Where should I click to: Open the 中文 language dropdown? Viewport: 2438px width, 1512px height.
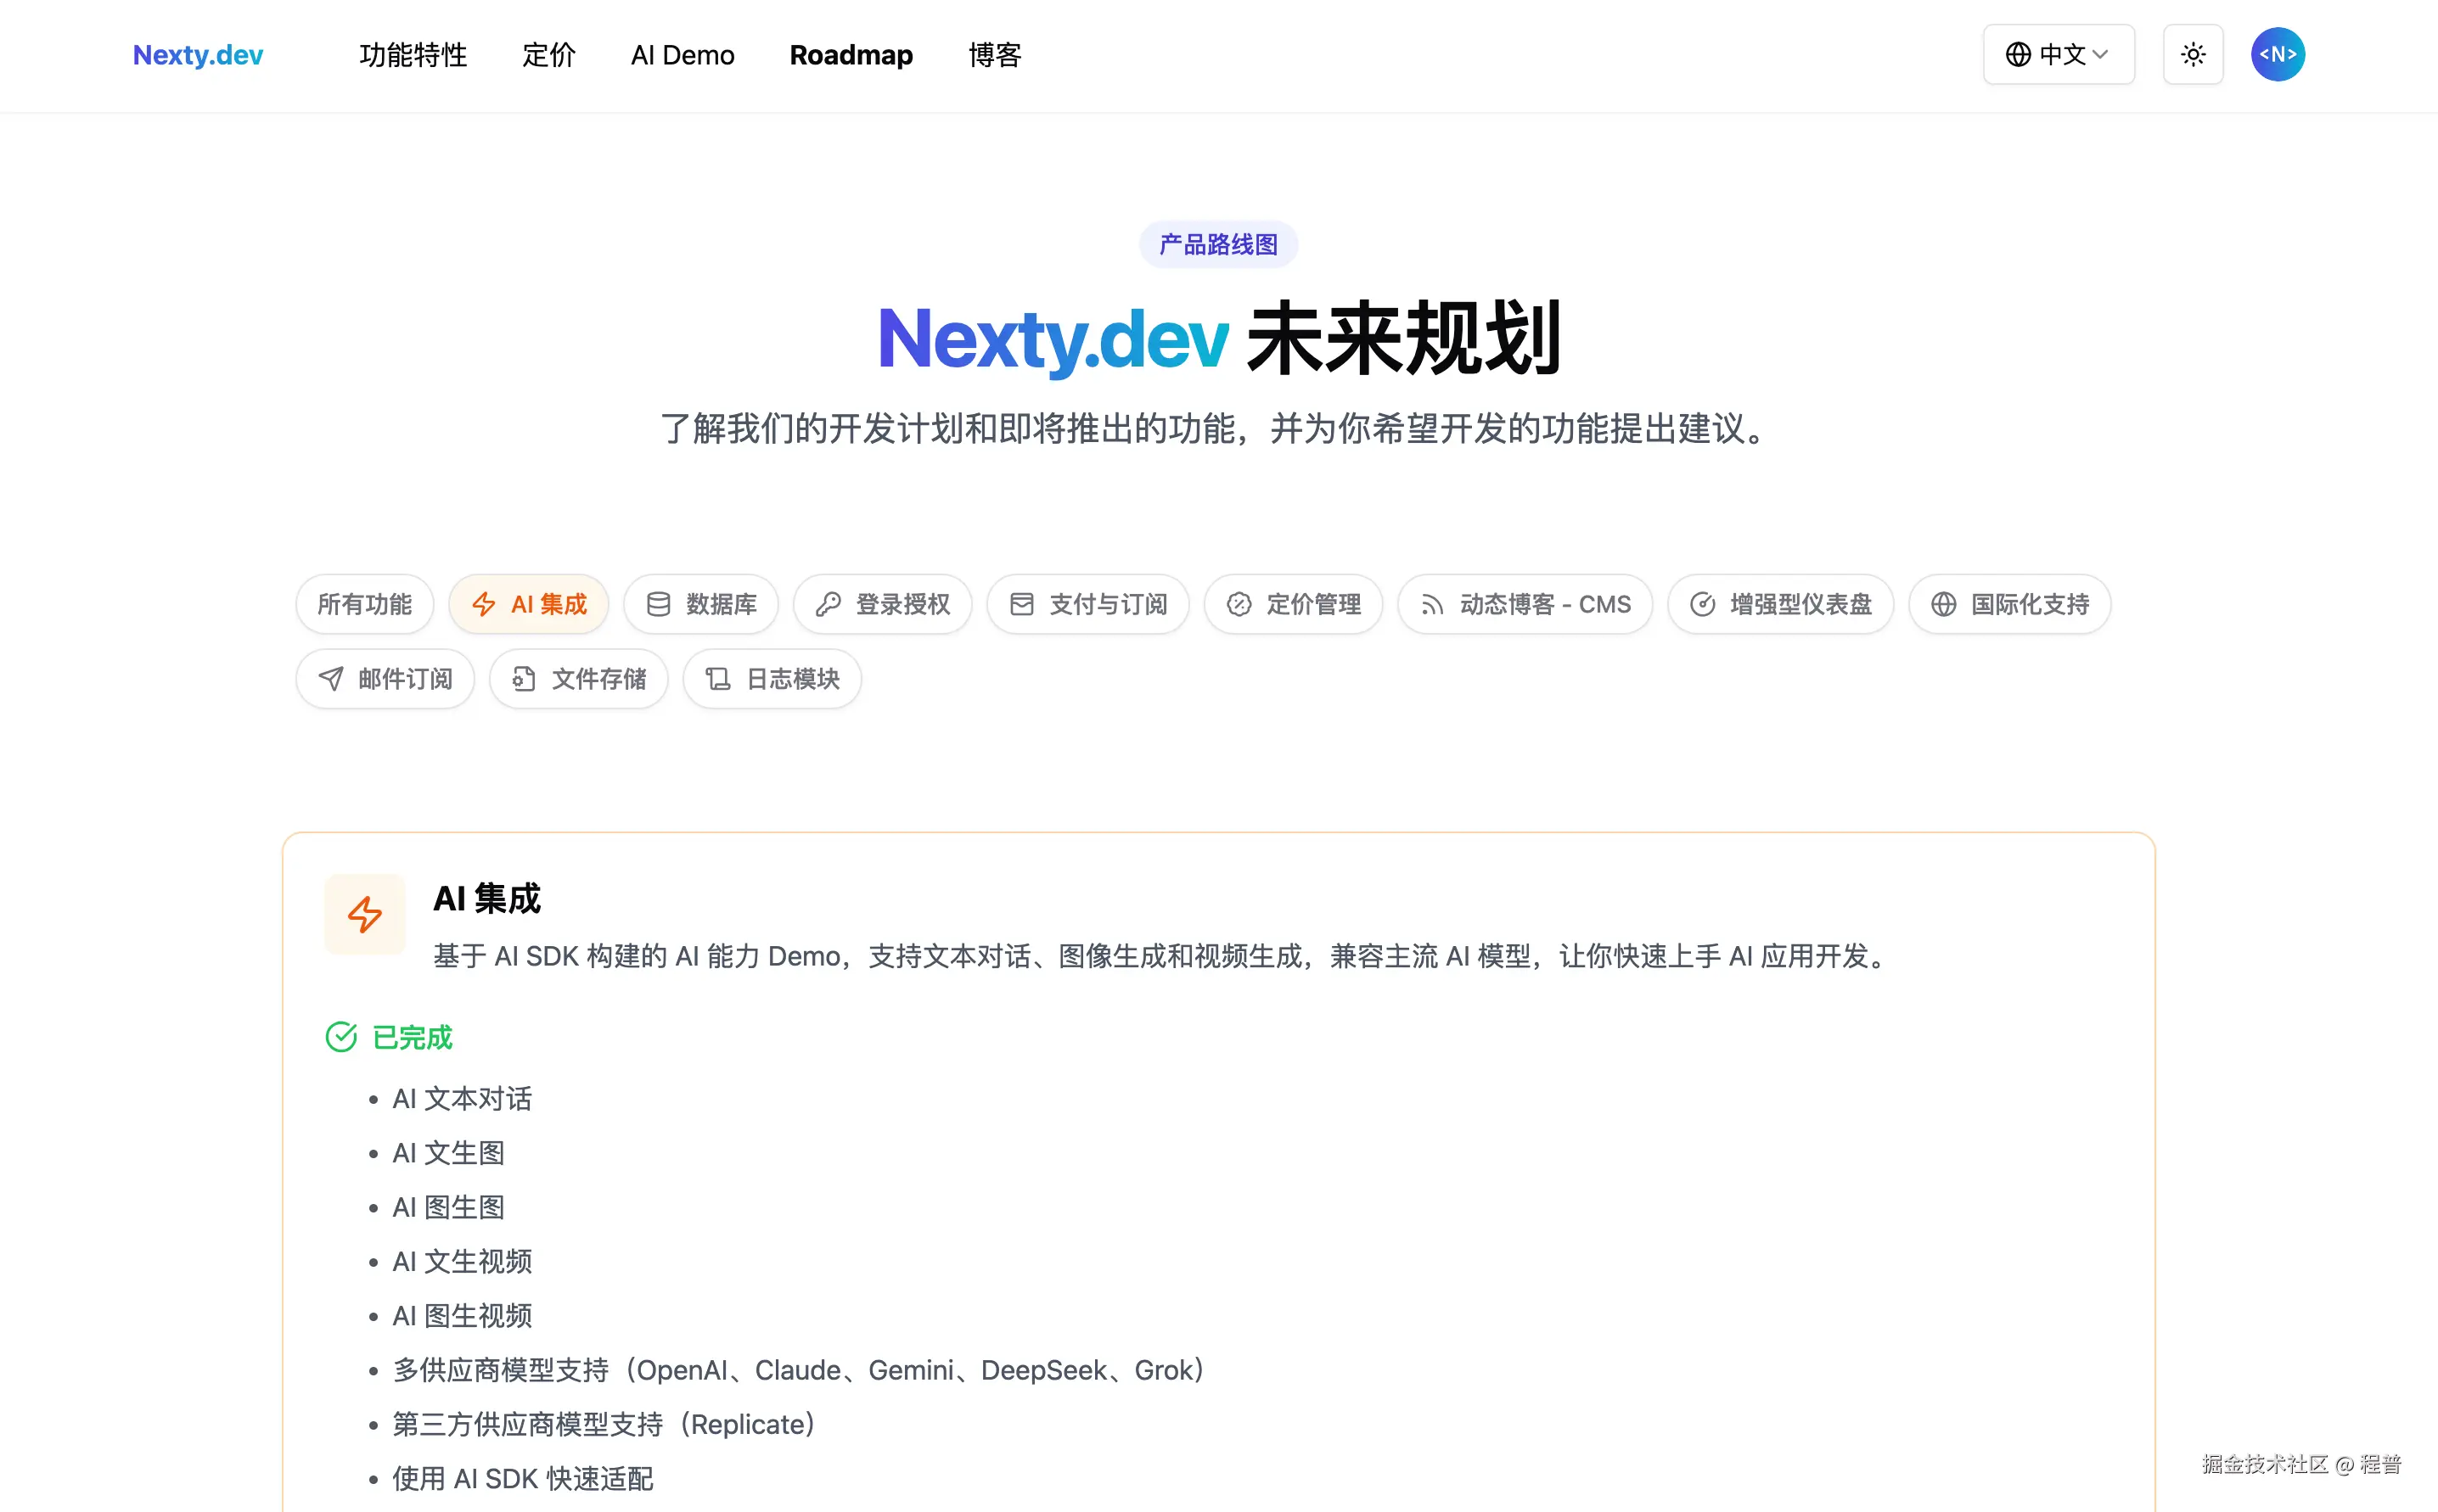pyautogui.click(x=2058, y=55)
